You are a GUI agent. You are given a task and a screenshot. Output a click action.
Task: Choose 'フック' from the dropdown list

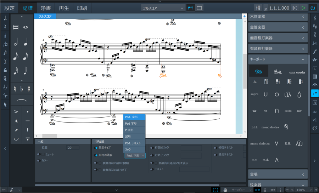(x=134, y=149)
